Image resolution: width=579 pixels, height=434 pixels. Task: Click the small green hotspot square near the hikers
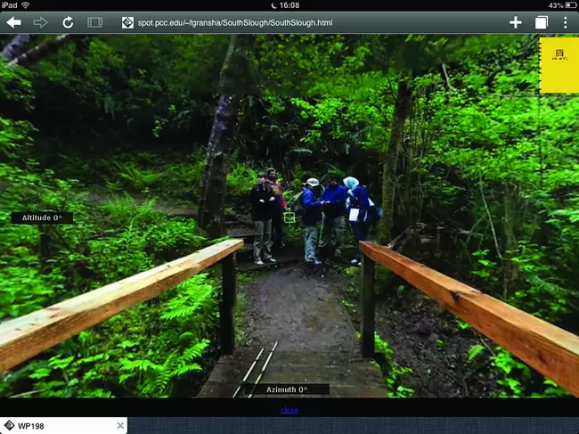point(289,217)
